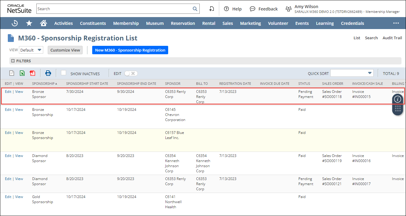This screenshot has width=406, height=216.
Task: Open the Quick Sort dropdown
Action: 352,73
